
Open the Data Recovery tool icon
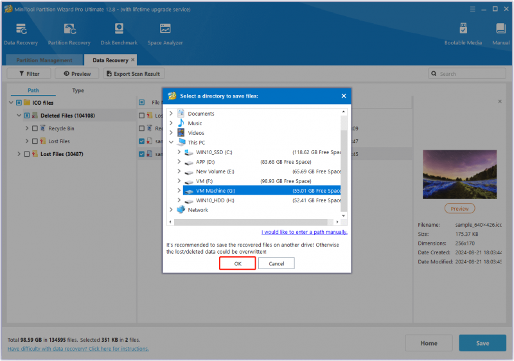(x=21, y=29)
